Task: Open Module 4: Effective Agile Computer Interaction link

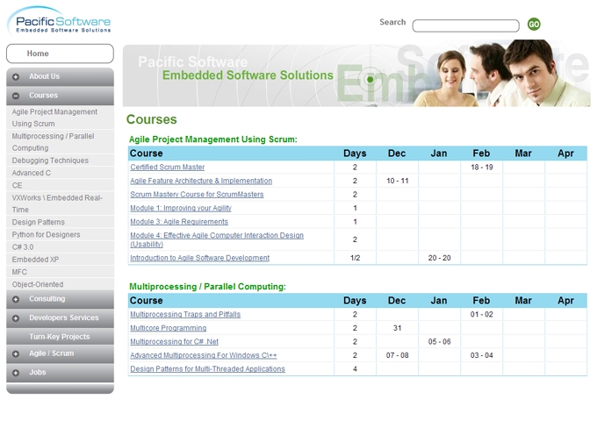Action: [x=217, y=240]
